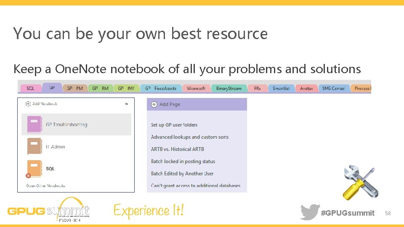404x227 pixels.
Task: Open page Can't grant access to additional databases
Action: (196, 185)
